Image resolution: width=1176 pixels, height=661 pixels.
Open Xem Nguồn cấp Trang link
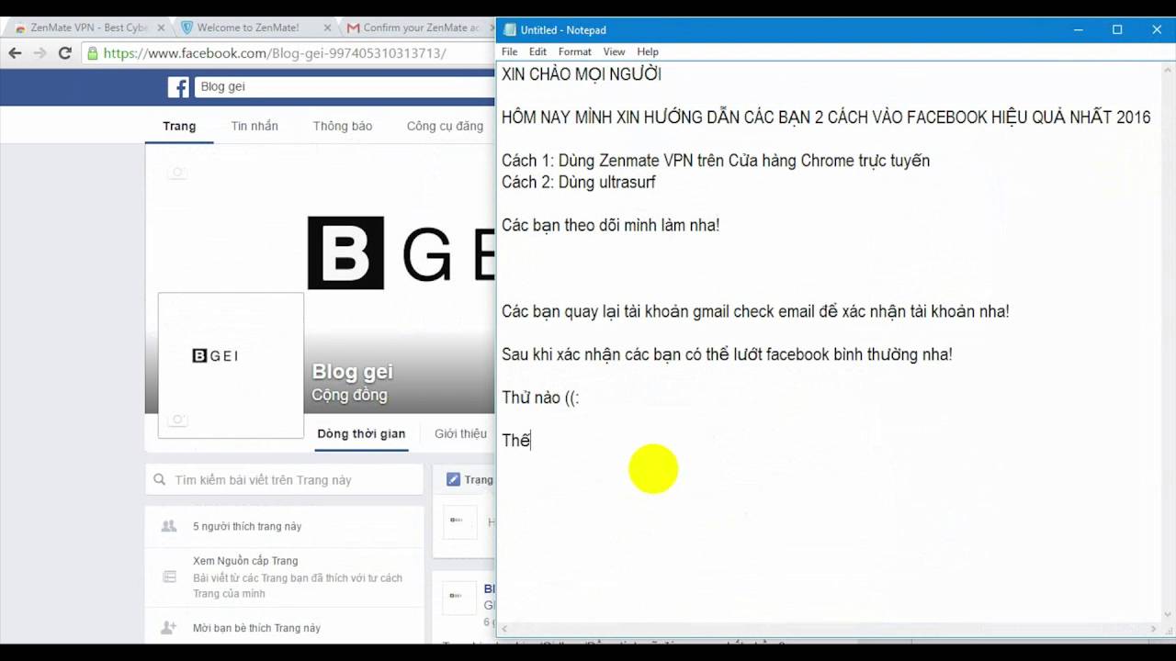[245, 560]
